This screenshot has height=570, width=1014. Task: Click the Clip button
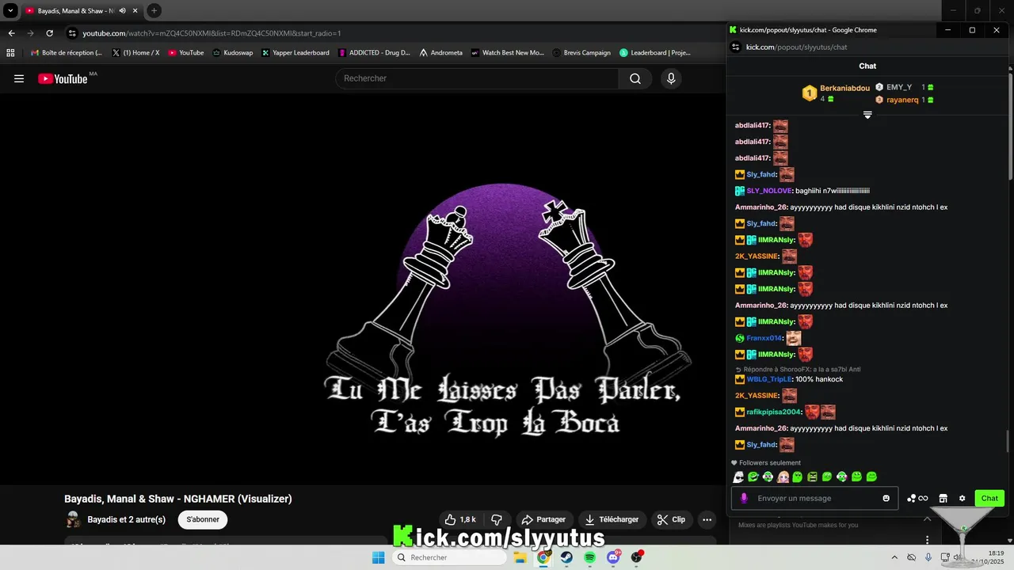pyautogui.click(x=672, y=519)
